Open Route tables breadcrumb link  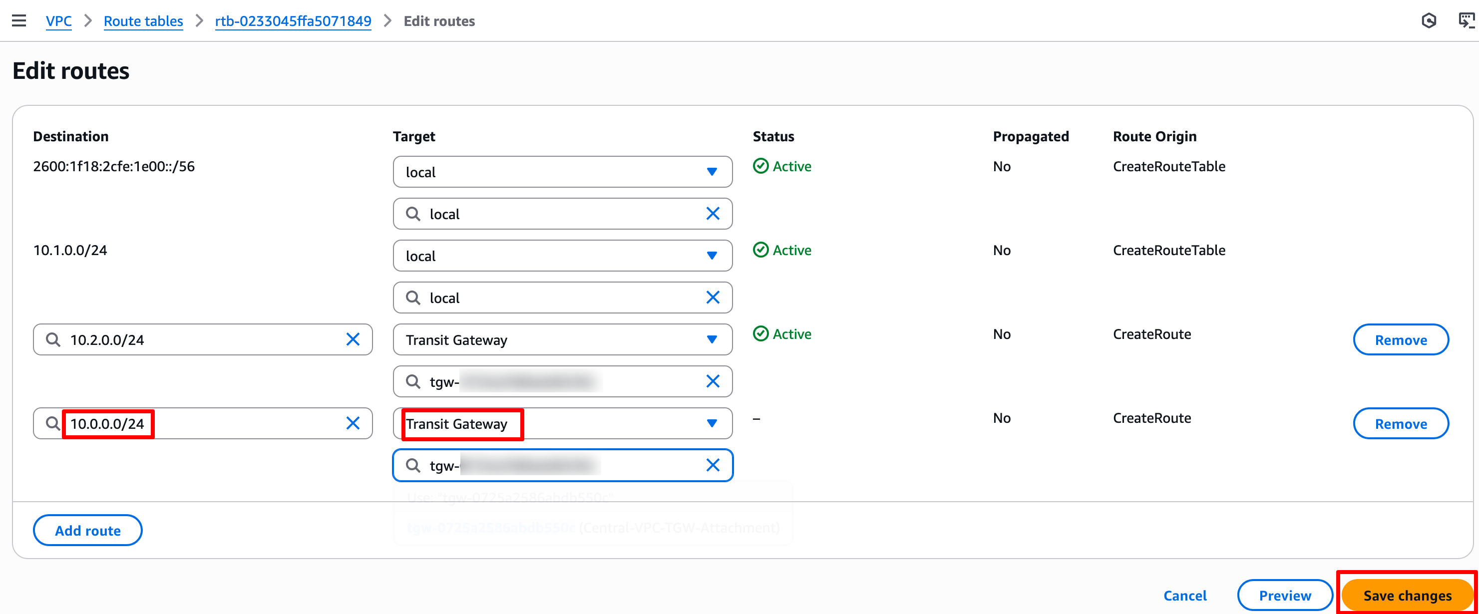coord(143,21)
